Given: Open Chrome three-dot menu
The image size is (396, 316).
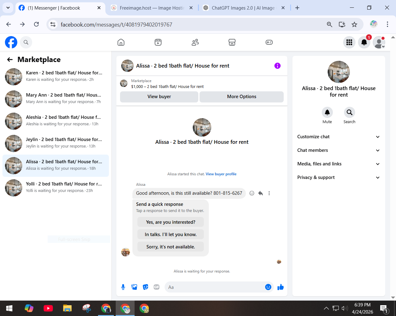Looking at the screenshot, I should [x=387, y=24].
